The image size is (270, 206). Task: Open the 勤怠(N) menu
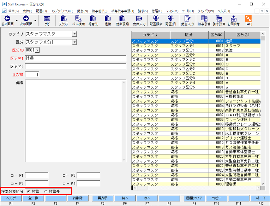tap(82, 11)
